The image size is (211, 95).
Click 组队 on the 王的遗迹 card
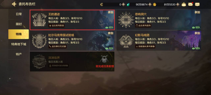coord(109,27)
